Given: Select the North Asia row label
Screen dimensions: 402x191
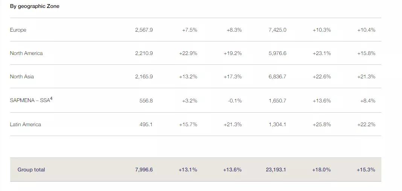Looking at the screenshot, I should point(22,76).
